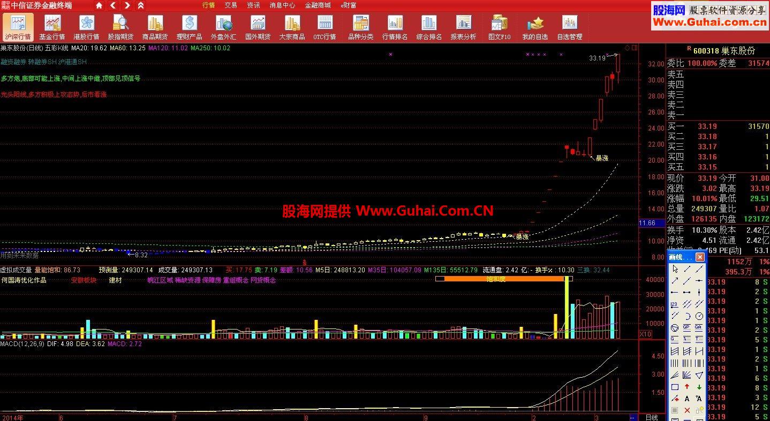Open 自选管理 watchlist manager
The height and width of the screenshot is (421, 770).
[569, 27]
